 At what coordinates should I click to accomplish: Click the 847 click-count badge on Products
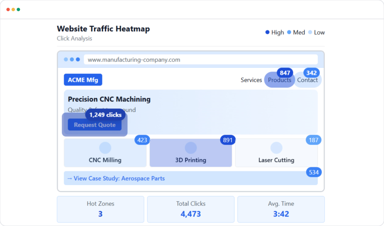click(285, 73)
